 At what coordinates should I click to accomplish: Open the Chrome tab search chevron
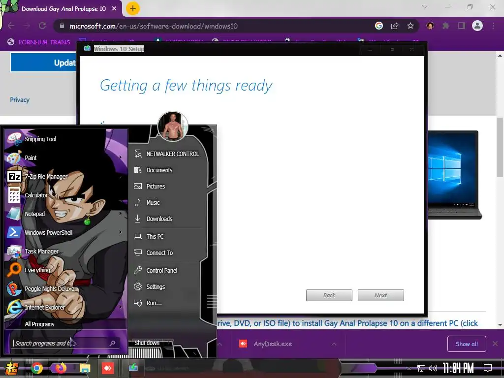pyautogui.click(x=425, y=7)
